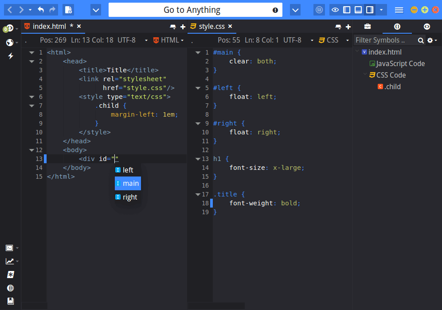The image size is (442, 310).
Task: Toggle the bottom pane visibility
Action: coord(358,10)
